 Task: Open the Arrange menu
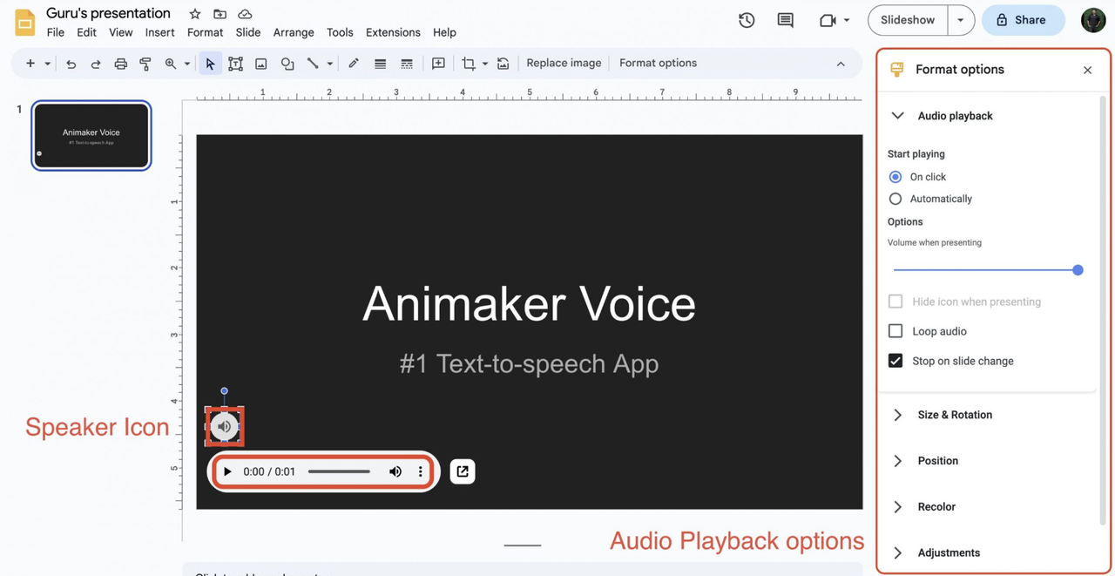(294, 32)
